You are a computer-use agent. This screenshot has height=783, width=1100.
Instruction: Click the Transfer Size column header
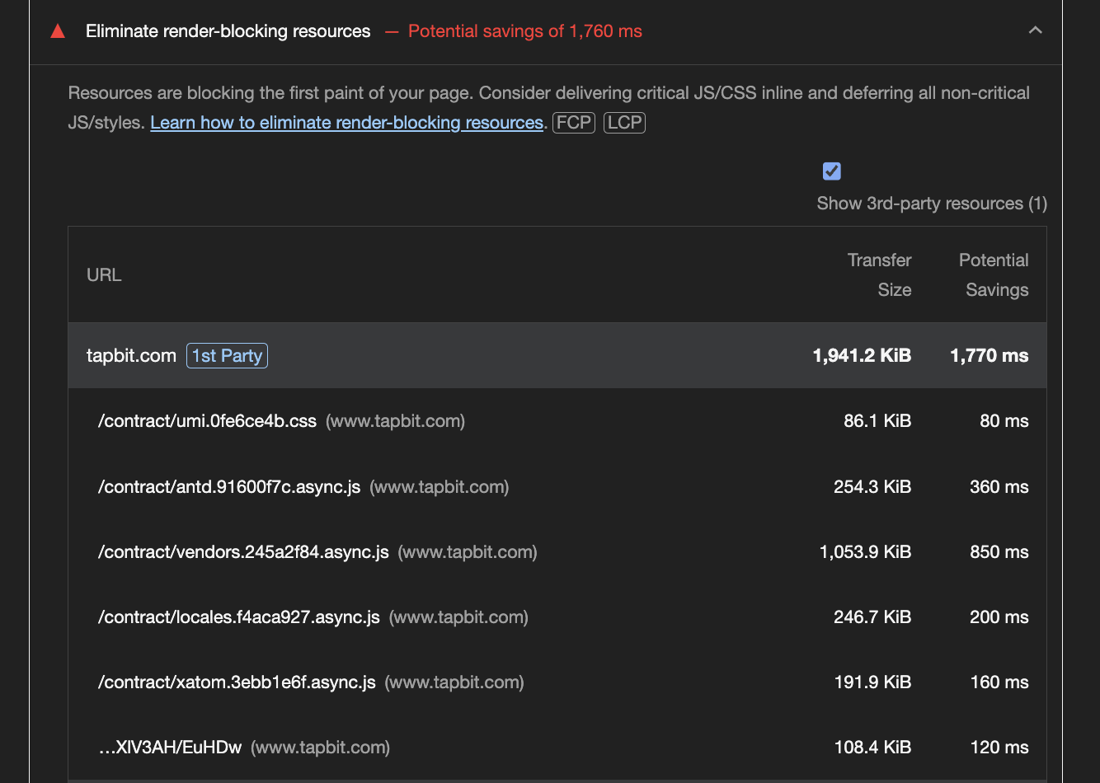click(x=879, y=275)
